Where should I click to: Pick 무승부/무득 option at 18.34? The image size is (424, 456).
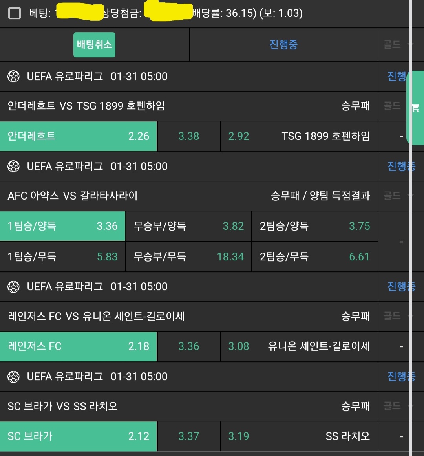[x=188, y=257]
